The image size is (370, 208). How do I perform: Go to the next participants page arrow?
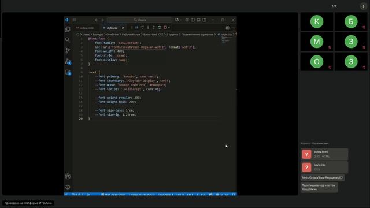coord(364,6)
